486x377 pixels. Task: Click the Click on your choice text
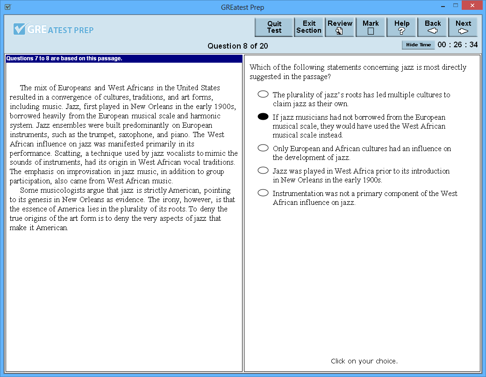point(364,361)
